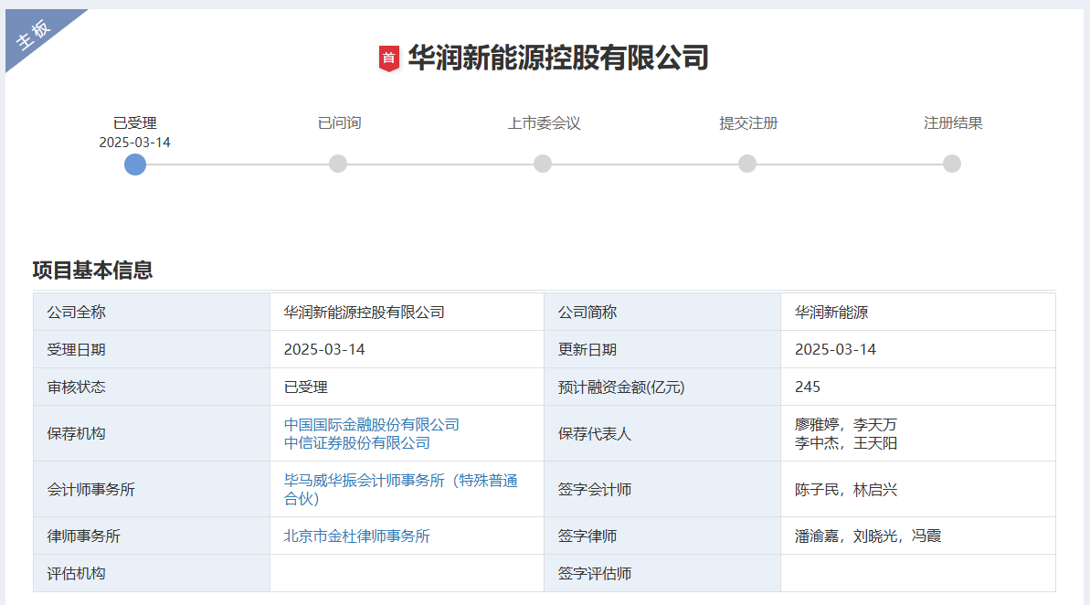The image size is (1090, 605).
Task: Open the 中信证券股份有限公司 sponsor link
Action: pyautogui.click(x=356, y=443)
